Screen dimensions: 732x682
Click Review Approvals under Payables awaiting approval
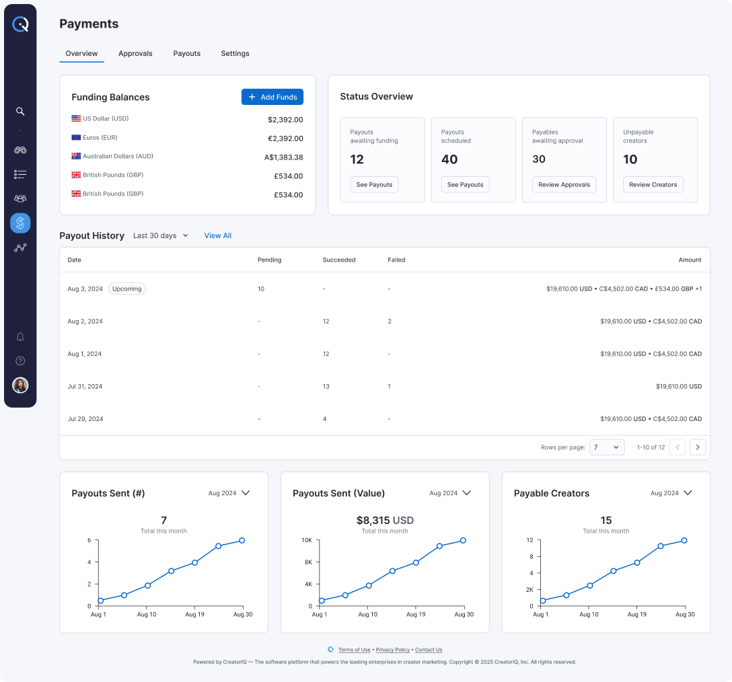tap(564, 184)
